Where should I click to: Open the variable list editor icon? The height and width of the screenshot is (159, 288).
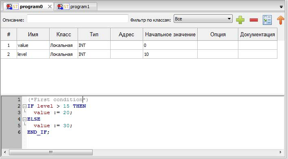coord(267,20)
